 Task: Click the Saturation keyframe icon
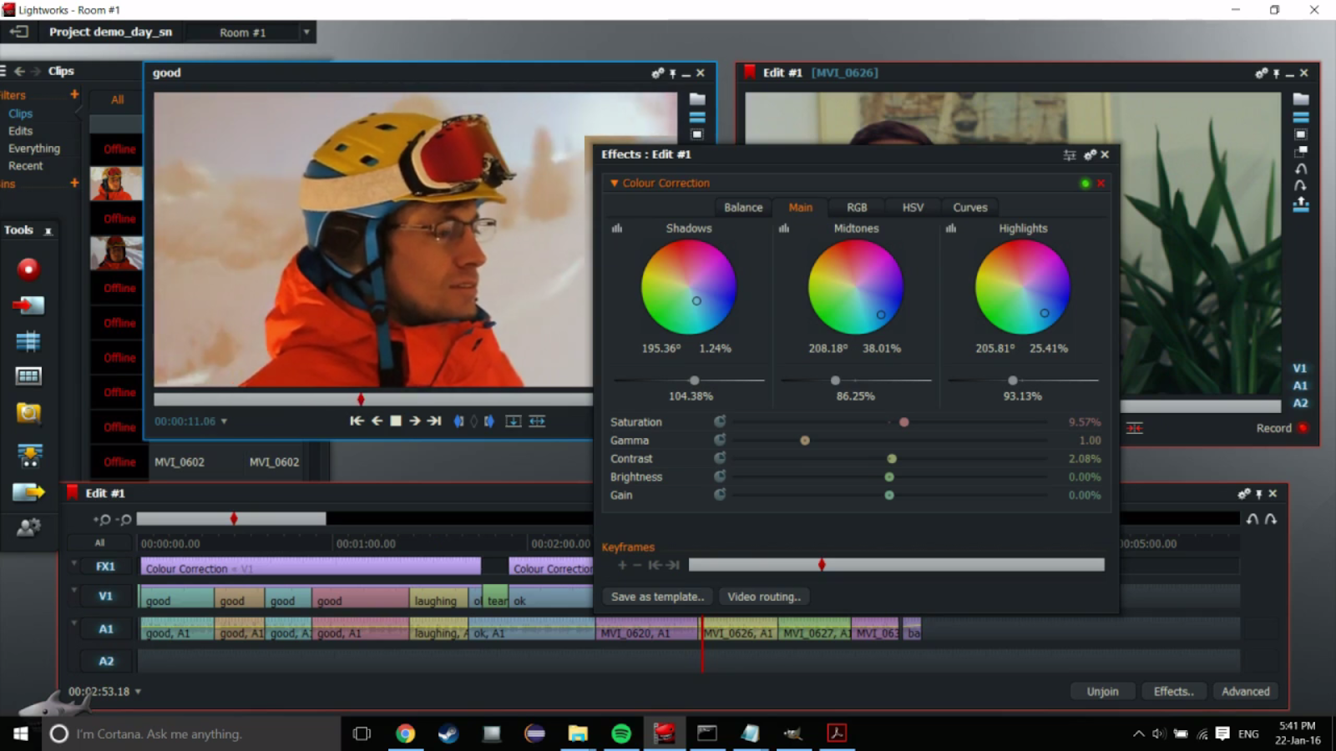tap(719, 422)
